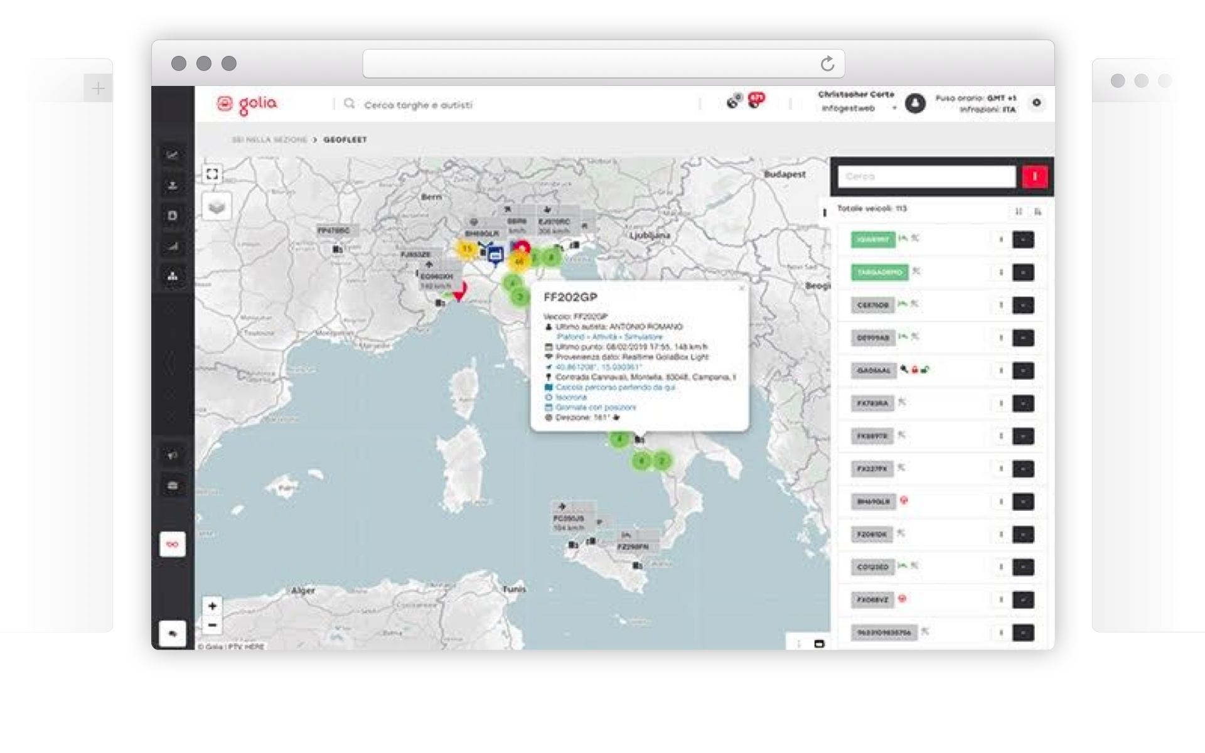1205x753 pixels.
Task: Click the yellow cluster marker labeled 15
Action: [x=466, y=248]
